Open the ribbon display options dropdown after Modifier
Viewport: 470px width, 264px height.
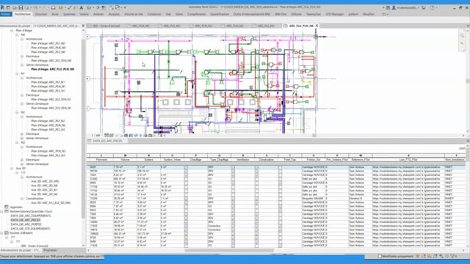(x=385, y=14)
